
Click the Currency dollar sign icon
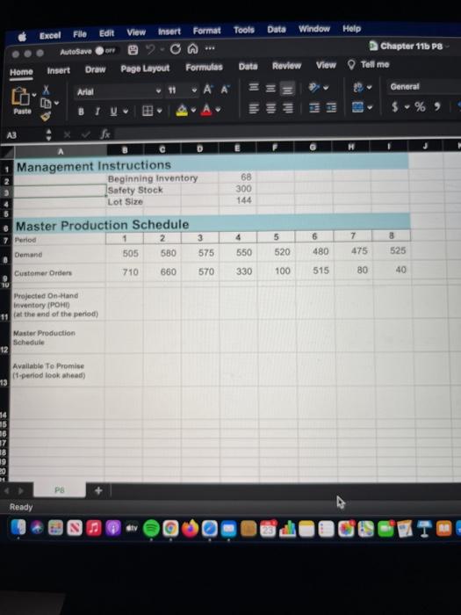(395, 106)
